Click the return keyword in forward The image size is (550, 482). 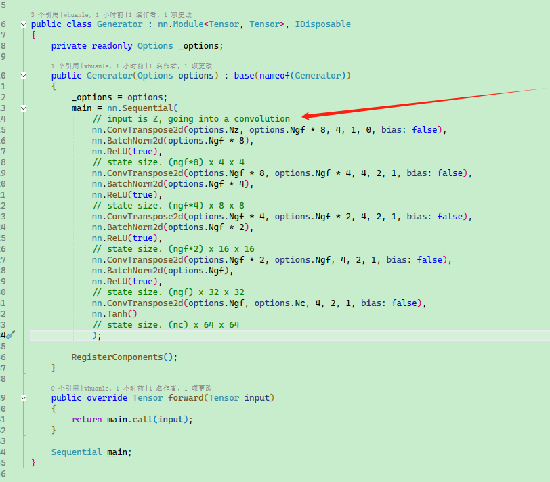coord(86,420)
